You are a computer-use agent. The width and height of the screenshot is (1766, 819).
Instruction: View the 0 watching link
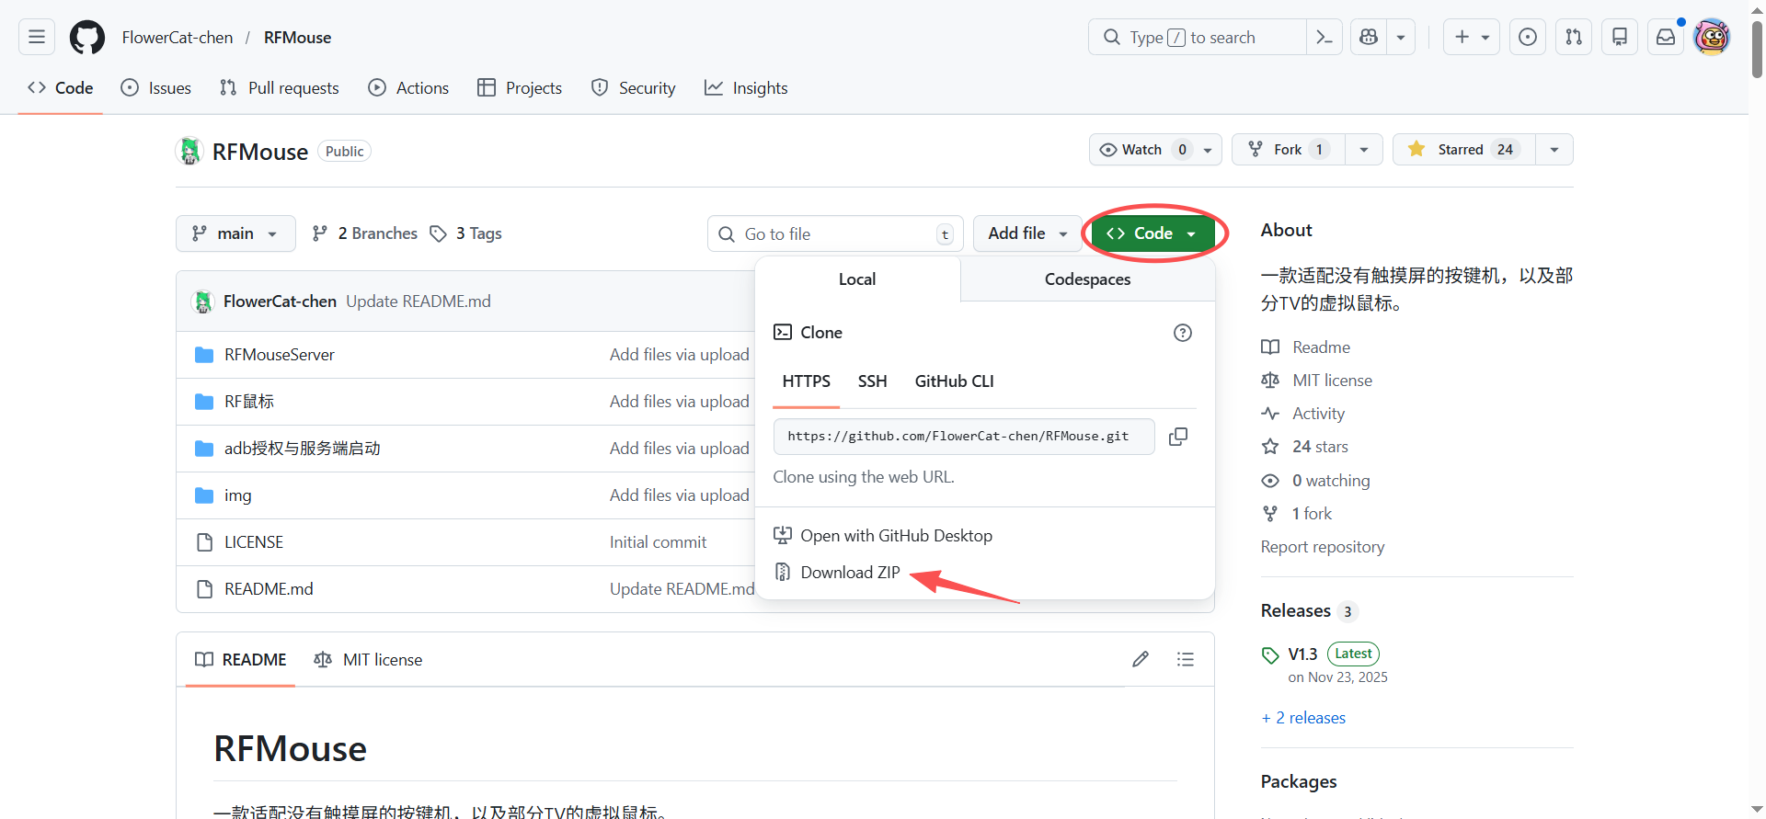click(1316, 481)
